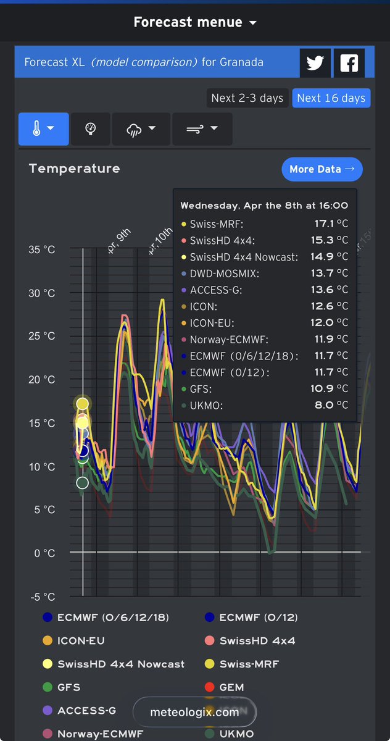The width and height of the screenshot is (390, 741).
Task: Open the temperature thermometer dropdown
Action: click(43, 128)
